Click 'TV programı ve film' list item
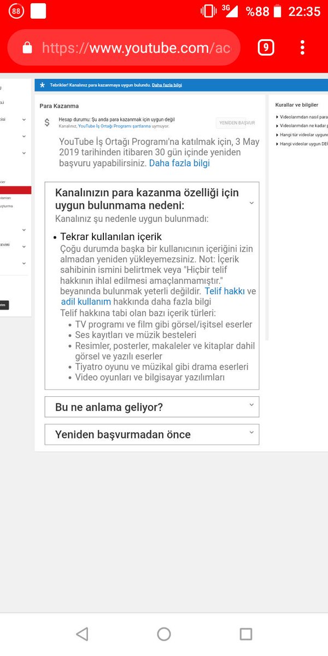 [163, 324]
